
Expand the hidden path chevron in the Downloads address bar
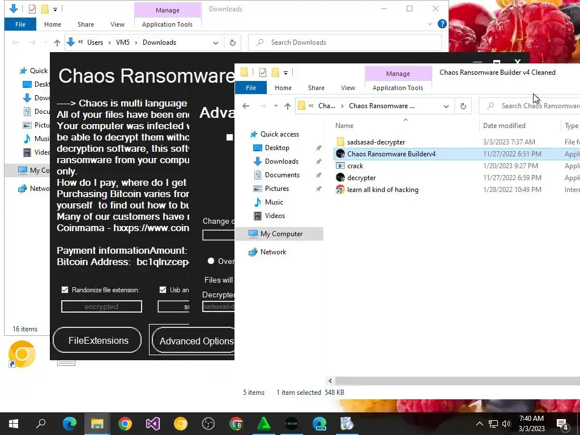point(80,42)
